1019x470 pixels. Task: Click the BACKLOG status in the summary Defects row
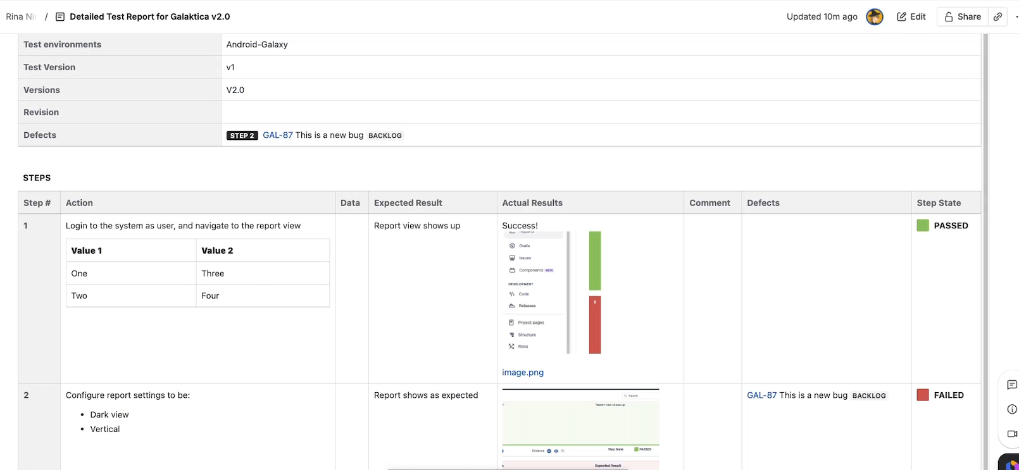(x=385, y=136)
